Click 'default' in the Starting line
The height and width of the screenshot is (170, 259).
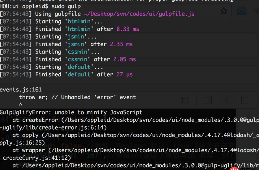[79, 67]
